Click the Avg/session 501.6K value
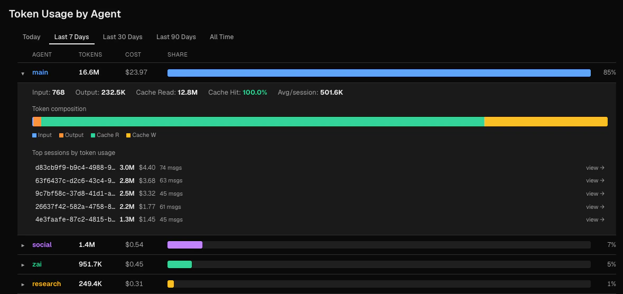Viewport: 623px width, 294px height. pos(331,93)
